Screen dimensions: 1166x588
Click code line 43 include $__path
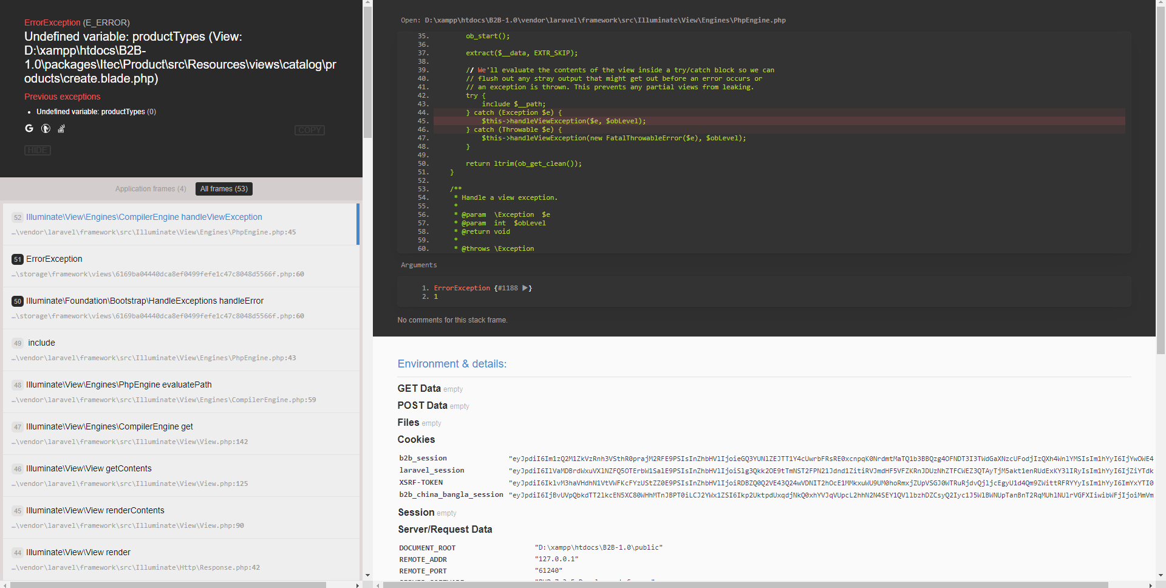tap(513, 104)
